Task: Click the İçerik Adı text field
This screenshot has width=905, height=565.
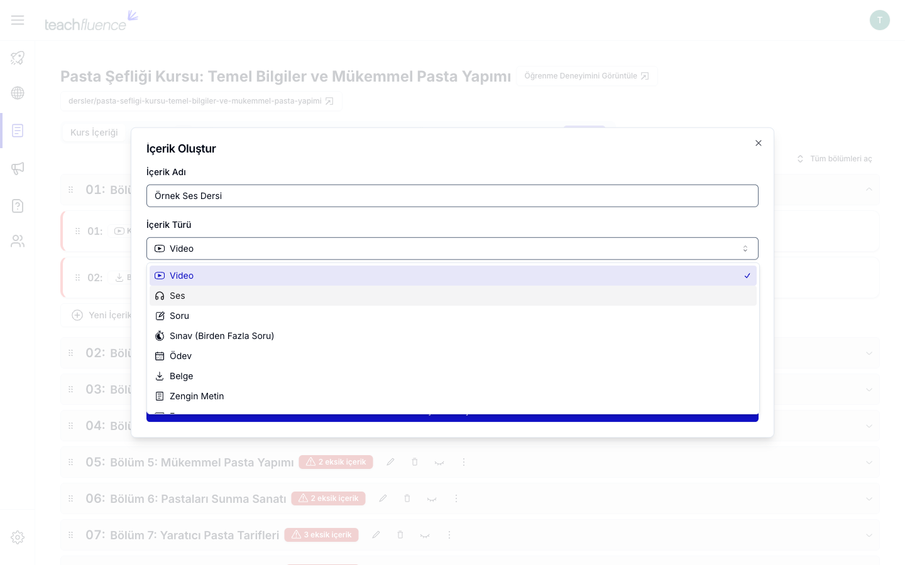Action: coord(452,196)
